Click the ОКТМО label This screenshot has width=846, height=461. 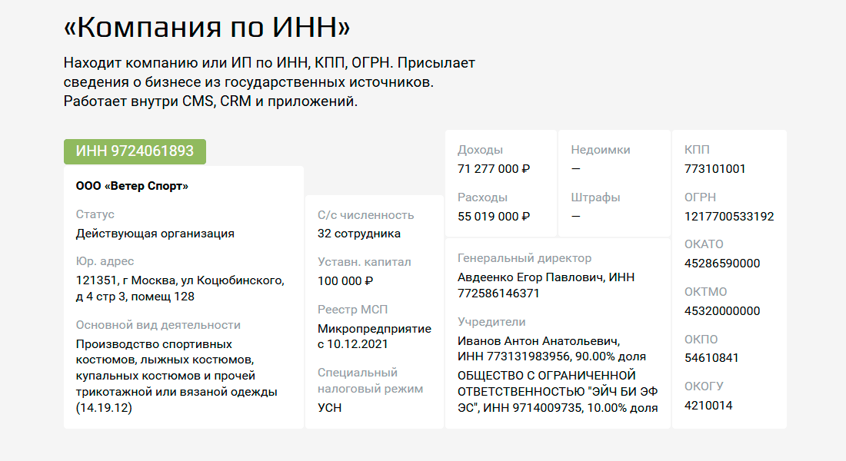click(706, 292)
